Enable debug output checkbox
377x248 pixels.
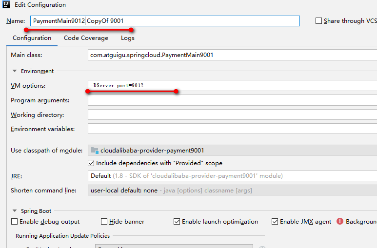[15, 222]
